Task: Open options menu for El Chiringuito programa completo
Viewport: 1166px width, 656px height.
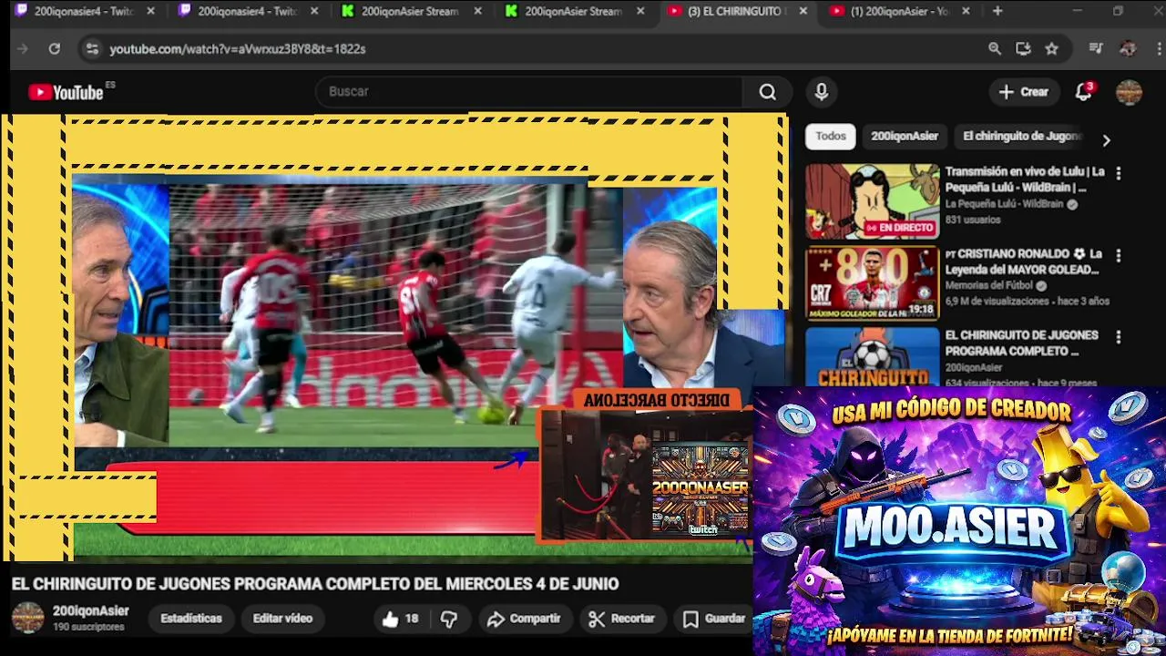Action: coord(1118,337)
